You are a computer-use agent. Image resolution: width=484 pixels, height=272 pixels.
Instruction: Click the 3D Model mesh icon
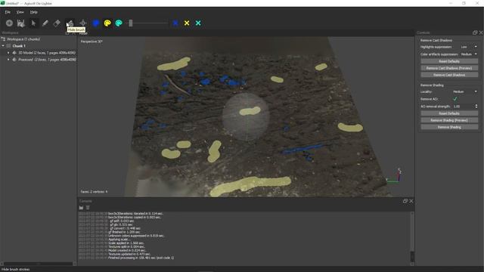14,53
